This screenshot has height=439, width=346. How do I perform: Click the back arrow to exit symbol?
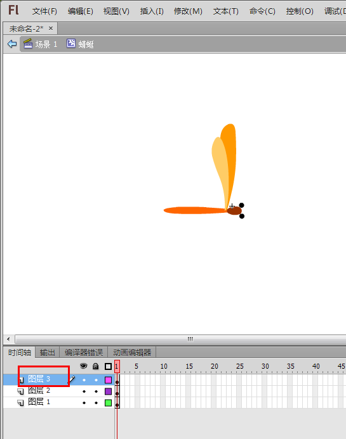[x=12, y=44]
